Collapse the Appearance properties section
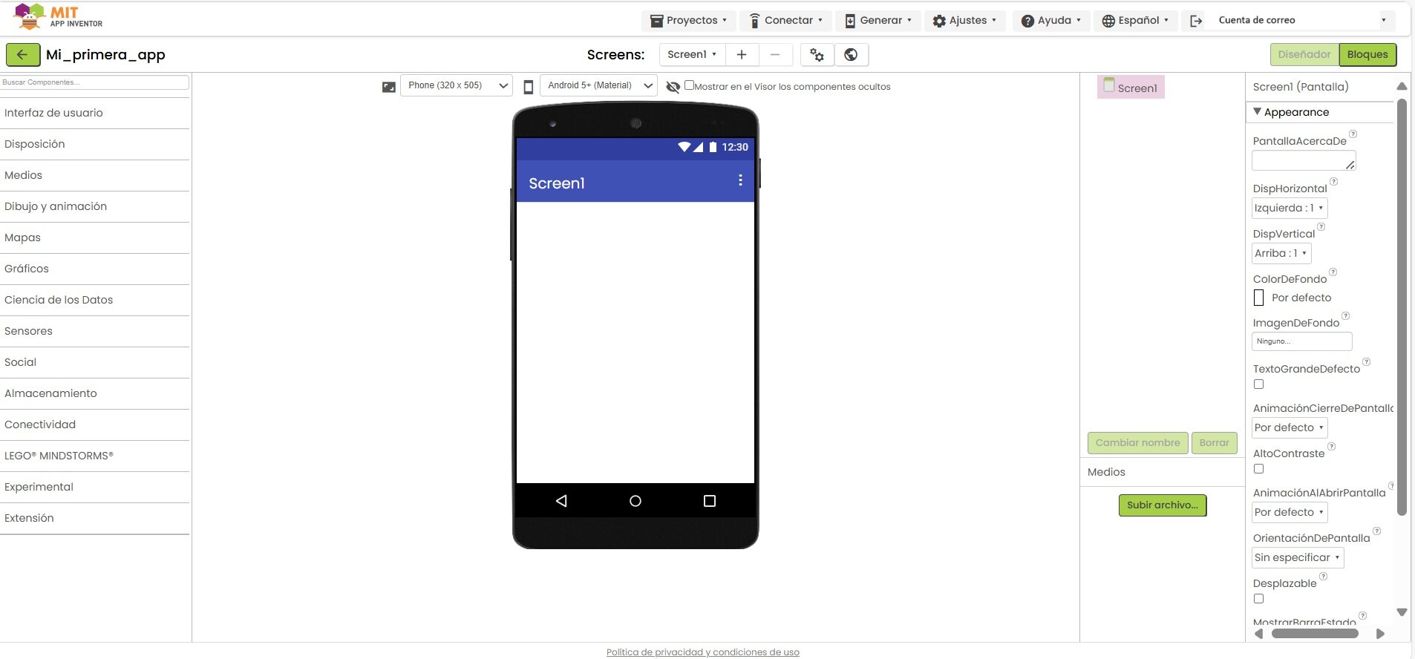This screenshot has width=1415, height=659. [x=1258, y=111]
